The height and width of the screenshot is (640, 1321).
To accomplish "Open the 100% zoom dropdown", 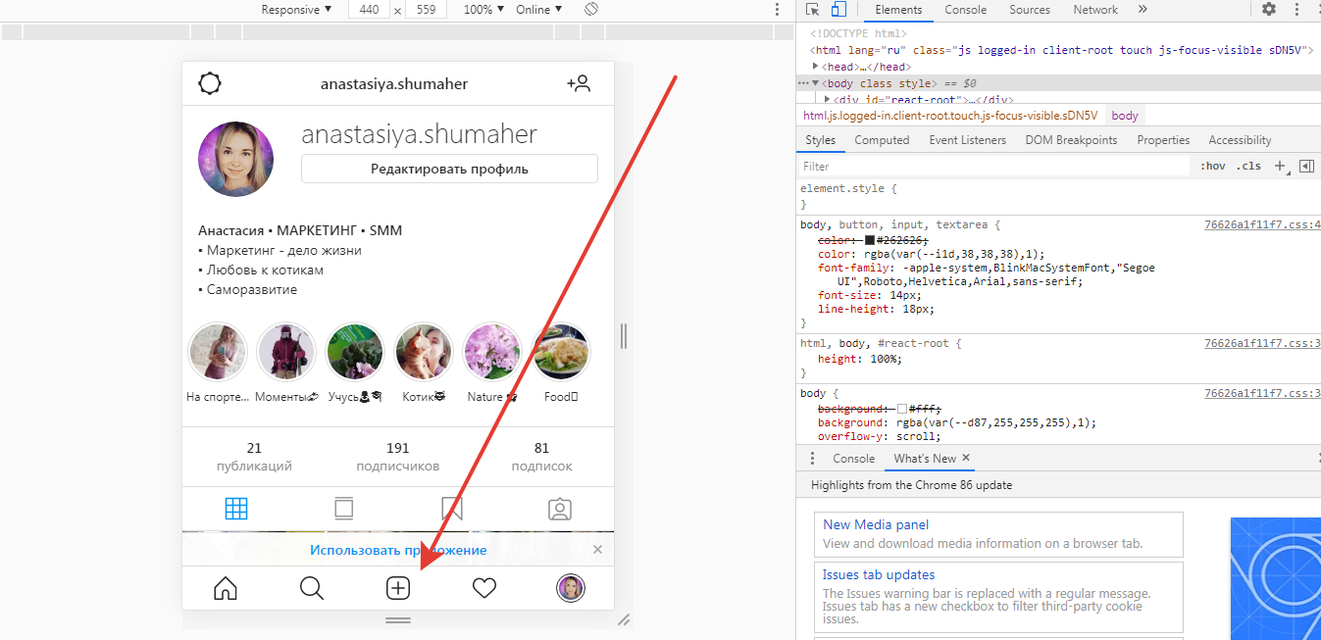I will 484,9.
